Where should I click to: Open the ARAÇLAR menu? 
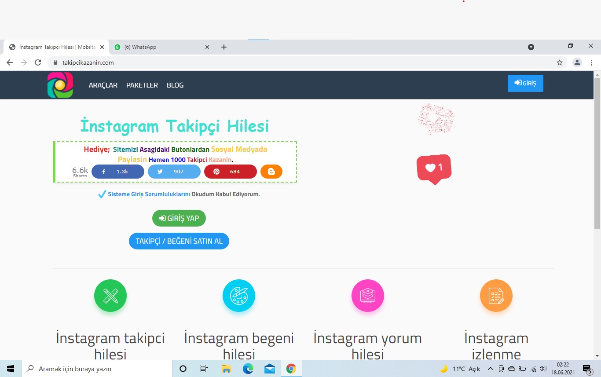(x=103, y=85)
